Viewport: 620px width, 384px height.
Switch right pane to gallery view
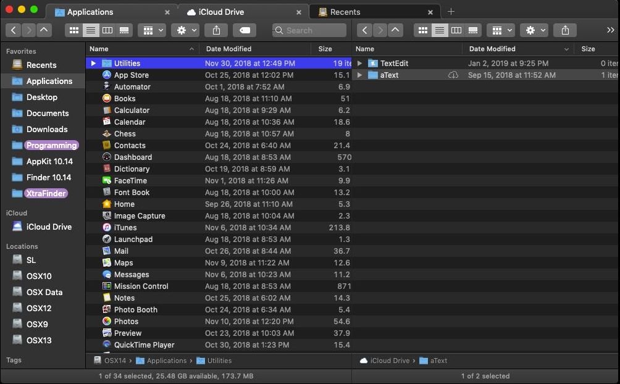tap(472, 30)
